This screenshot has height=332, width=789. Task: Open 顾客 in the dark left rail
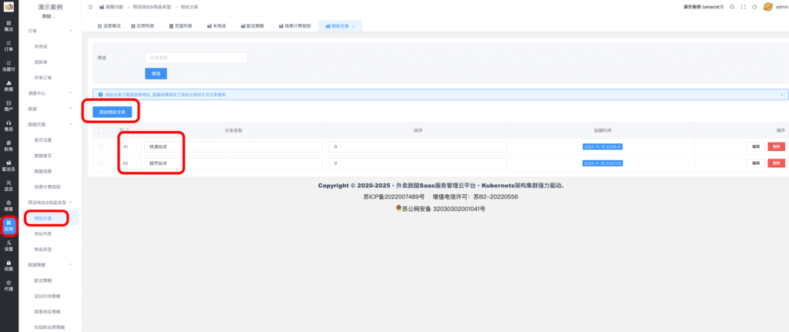8,205
